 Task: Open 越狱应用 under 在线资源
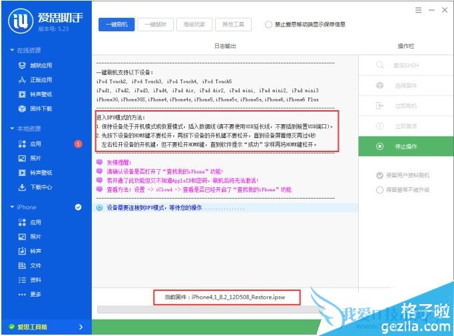pos(35,65)
